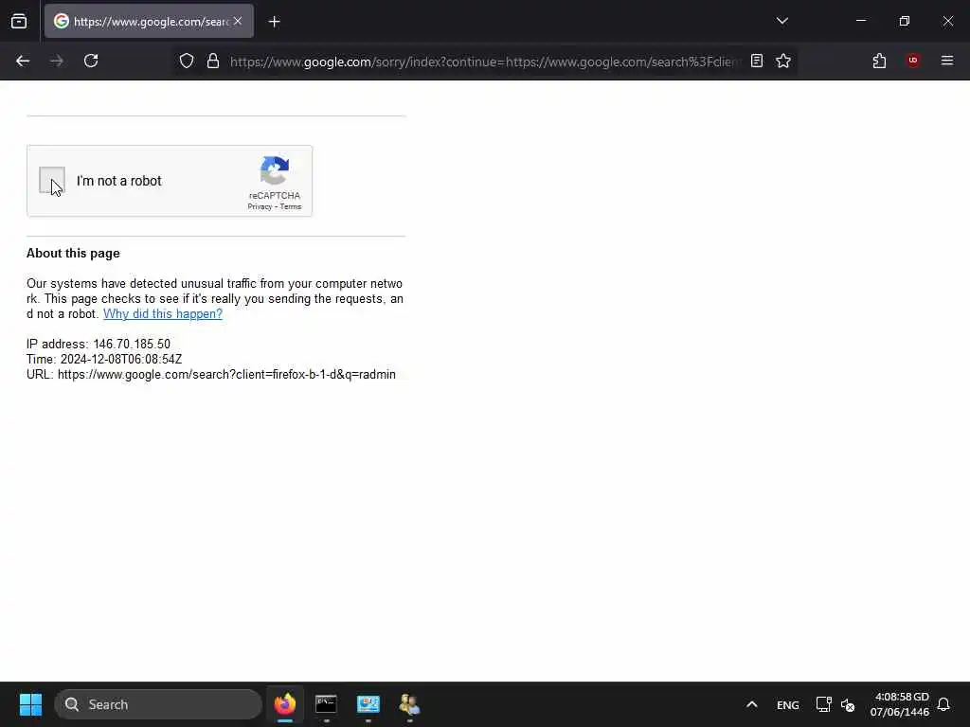Show hidden system tray icons
The image size is (970, 727).
(751, 704)
